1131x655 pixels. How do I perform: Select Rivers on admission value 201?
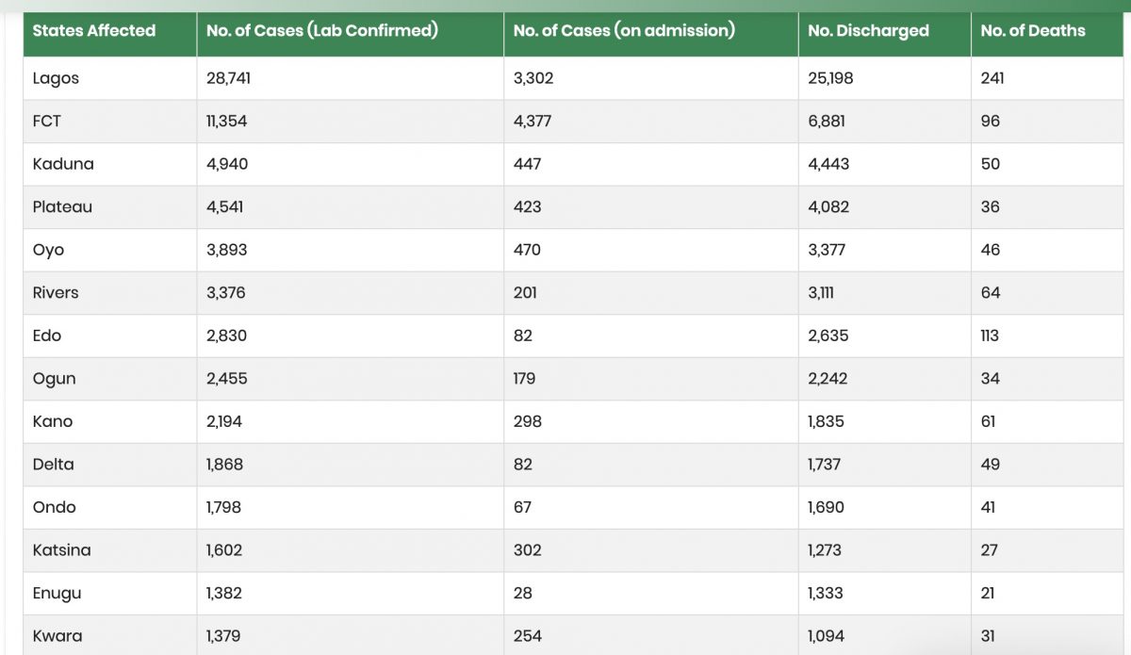pyautogui.click(x=526, y=293)
